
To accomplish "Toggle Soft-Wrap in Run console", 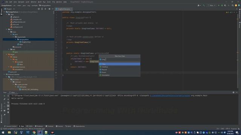I will click(8, 102).
